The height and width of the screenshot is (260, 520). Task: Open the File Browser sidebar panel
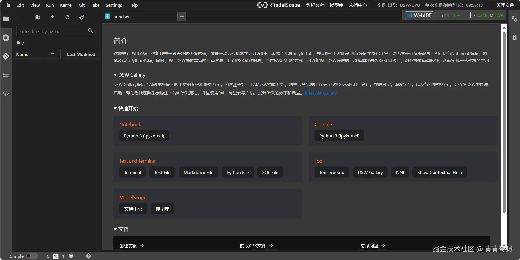pyautogui.click(x=6, y=19)
